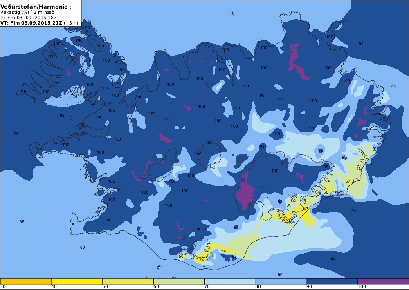Click the orange 30–40 legend swatch
The height and width of the screenshot is (290, 409).
[x=26, y=281]
